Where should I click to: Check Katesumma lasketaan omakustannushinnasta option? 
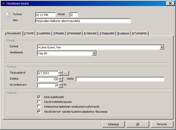(39, 107)
